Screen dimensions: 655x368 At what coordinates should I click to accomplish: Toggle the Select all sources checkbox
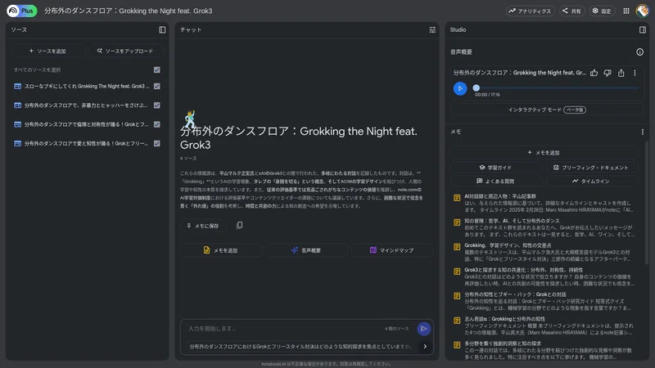click(x=156, y=70)
